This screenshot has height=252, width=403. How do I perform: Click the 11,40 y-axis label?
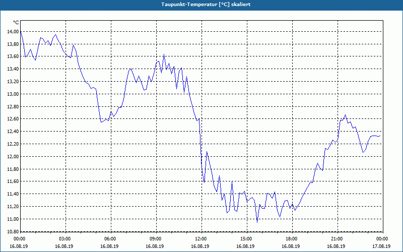pyautogui.click(x=13, y=194)
